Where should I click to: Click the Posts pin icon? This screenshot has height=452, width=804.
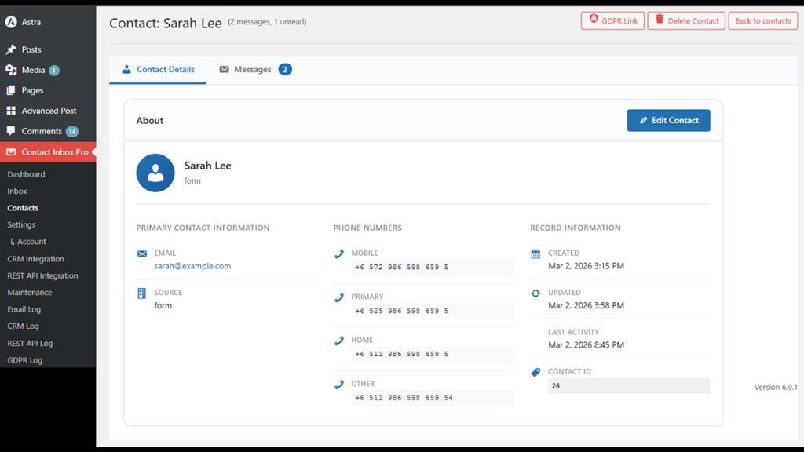point(11,49)
